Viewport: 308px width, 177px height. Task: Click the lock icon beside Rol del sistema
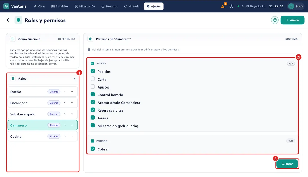[x=89, y=50]
